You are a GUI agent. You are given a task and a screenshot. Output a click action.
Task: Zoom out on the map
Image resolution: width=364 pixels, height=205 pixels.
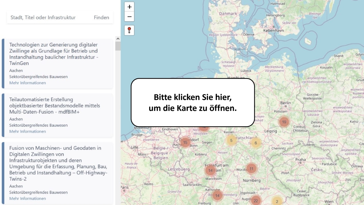(130, 17)
